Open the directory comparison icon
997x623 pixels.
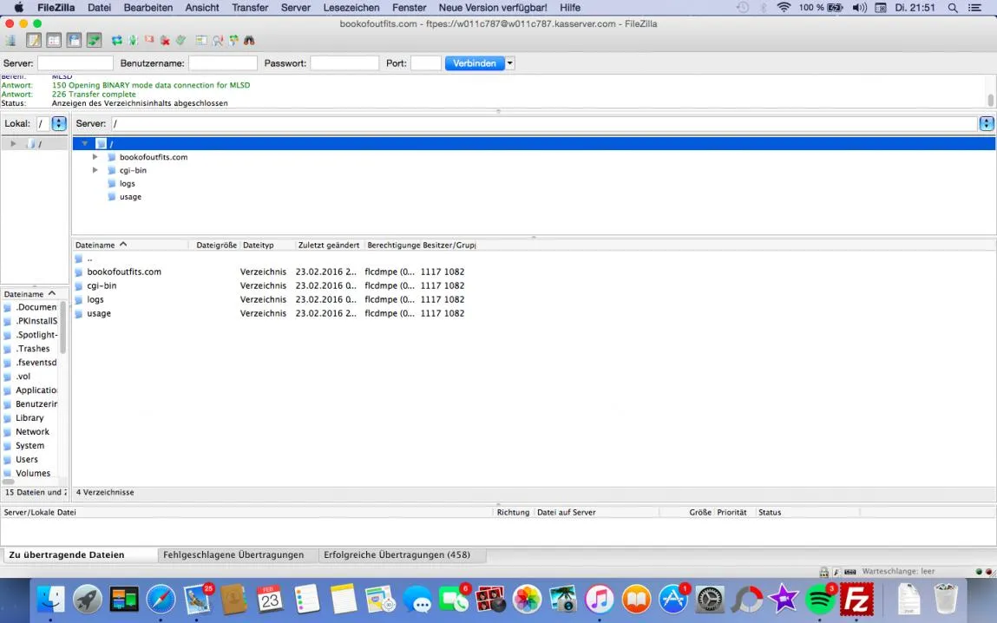pos(218,41)
